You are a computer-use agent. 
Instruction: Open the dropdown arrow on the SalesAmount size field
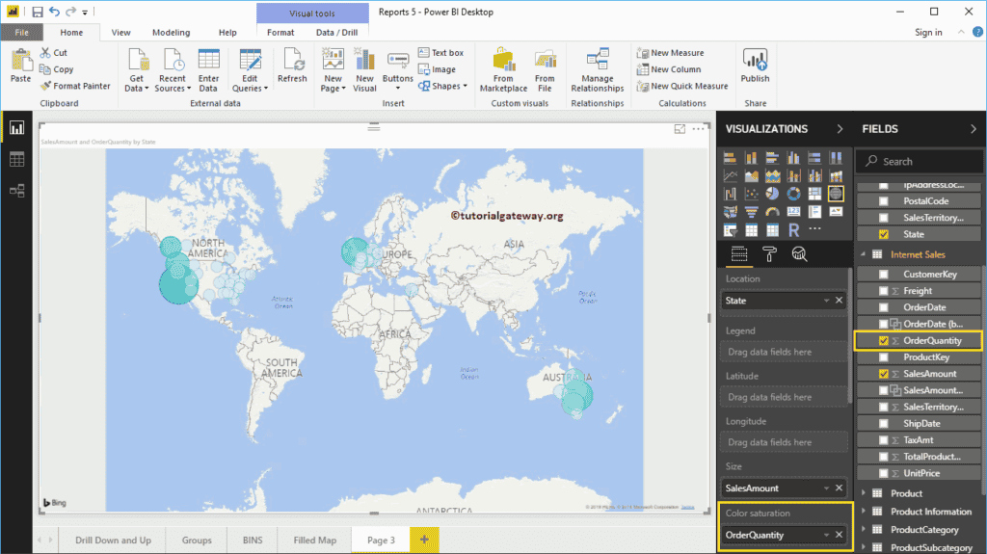tap(826, 488)
